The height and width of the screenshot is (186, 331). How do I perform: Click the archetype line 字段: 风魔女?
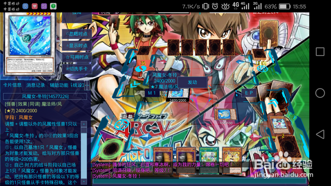[x=19, y=118]
